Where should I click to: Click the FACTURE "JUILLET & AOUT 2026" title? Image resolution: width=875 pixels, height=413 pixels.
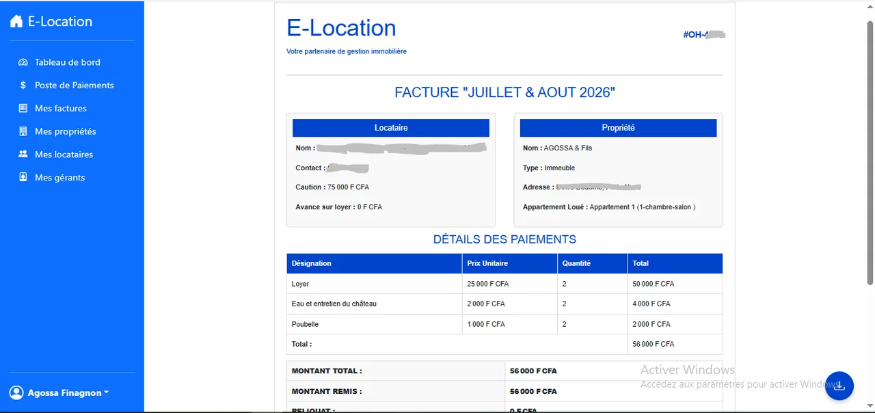[x=504, y=92]
